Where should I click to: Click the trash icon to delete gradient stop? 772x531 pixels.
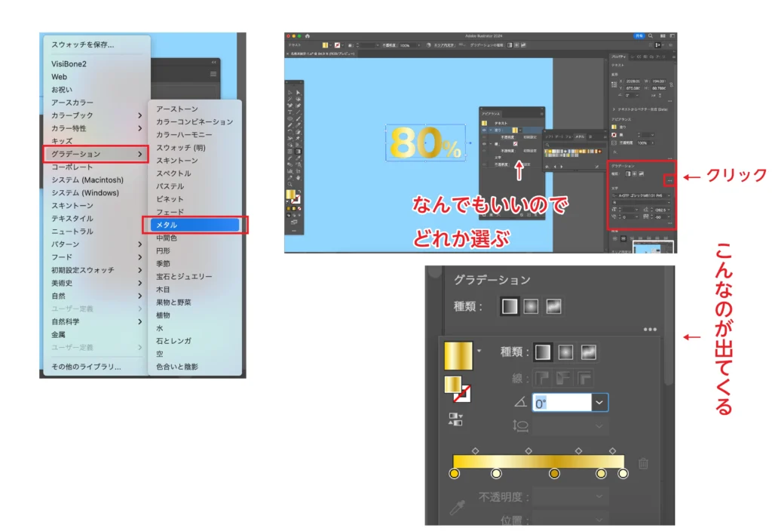click(643, 464)
